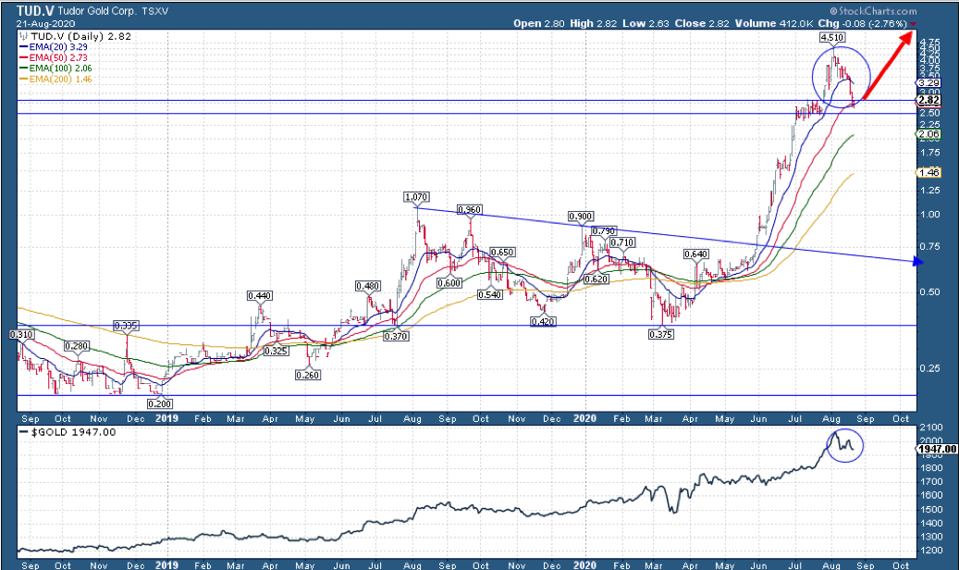Click the 0.960 price label
959x570 pixels.
tap(470, 209)
